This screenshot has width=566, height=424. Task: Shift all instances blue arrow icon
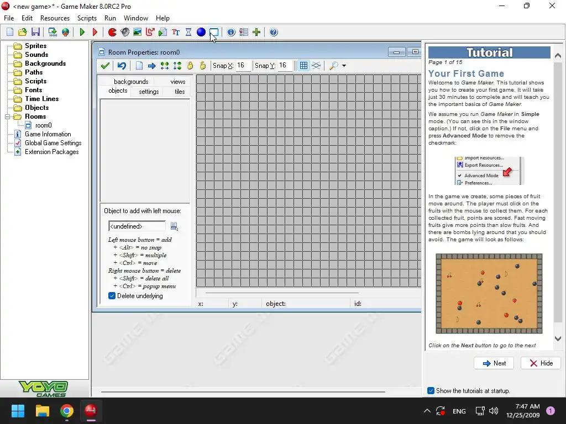(x=152, y=66)
